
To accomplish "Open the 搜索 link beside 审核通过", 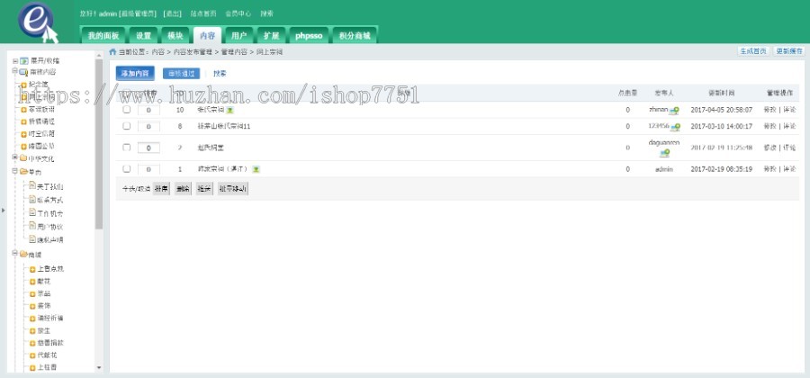I will (220, 73).
